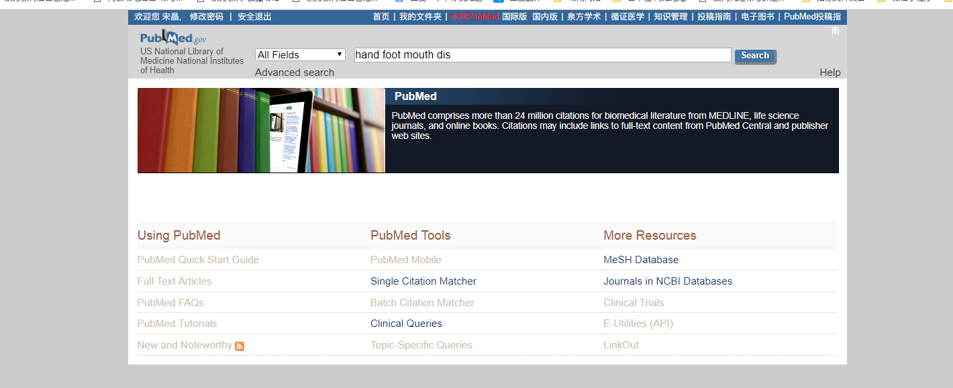953x388 pixels.
Task: Click the 电子图书 menu item
Action: 757,17
